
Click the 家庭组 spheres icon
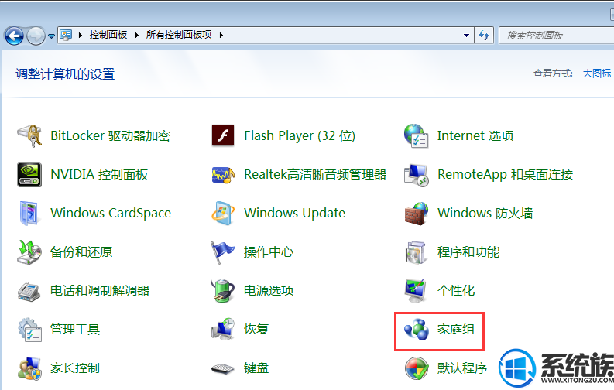(417, 330)
